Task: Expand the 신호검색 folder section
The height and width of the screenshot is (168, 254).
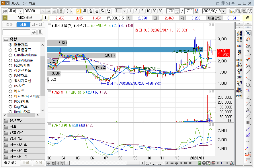Action: tap(24, 133)
